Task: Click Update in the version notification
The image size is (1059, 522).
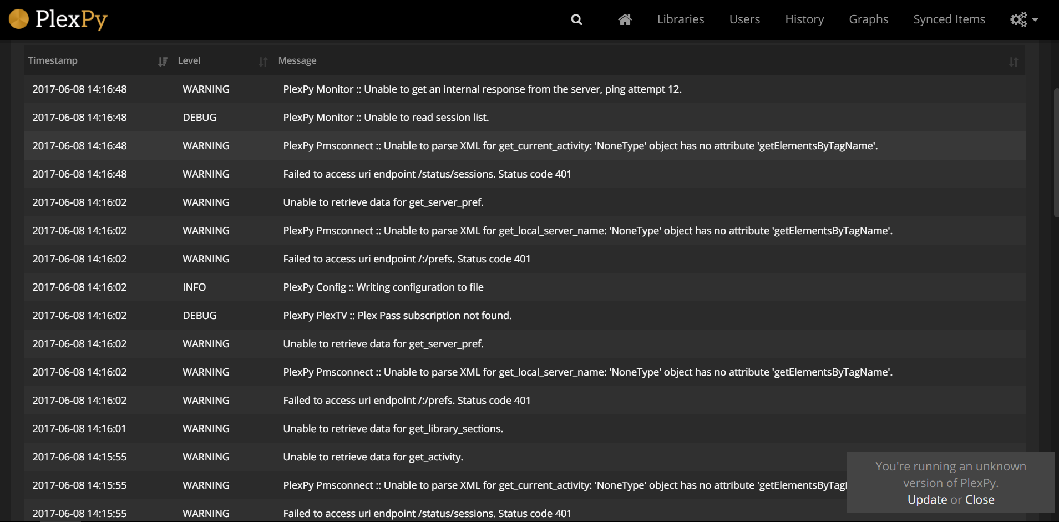Action: (927, 499)
